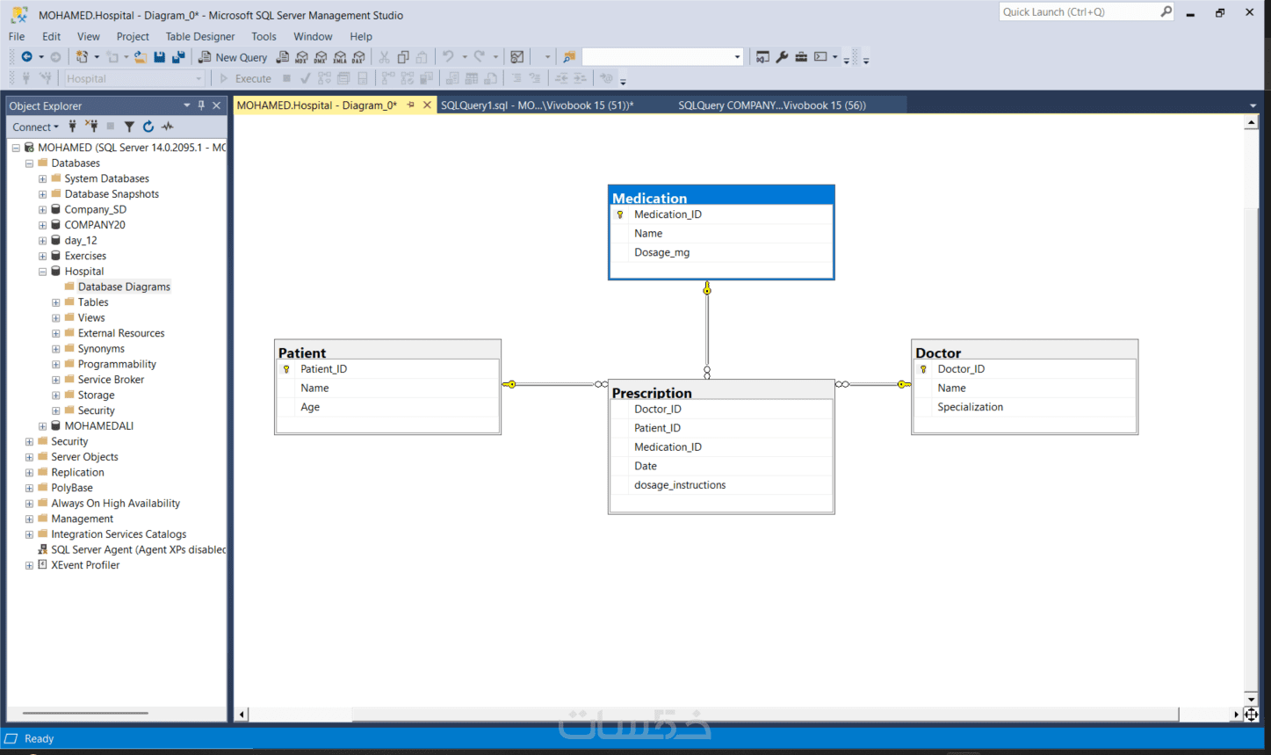This screenshot has width=1271, height=755.
Task: Switch to the SQLQuery1.sql tab
Action: [538, 105]
